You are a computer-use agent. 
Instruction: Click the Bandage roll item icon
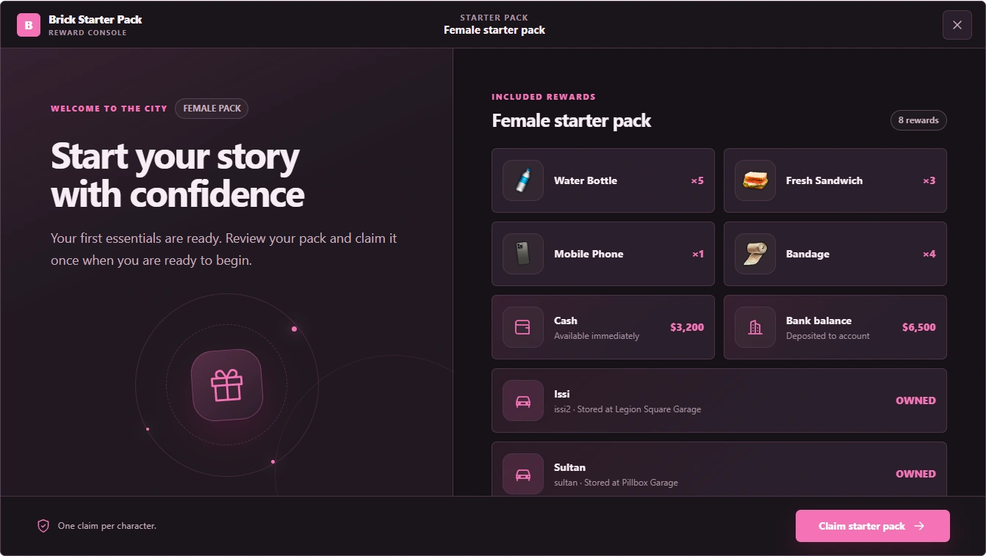[755, 254]
